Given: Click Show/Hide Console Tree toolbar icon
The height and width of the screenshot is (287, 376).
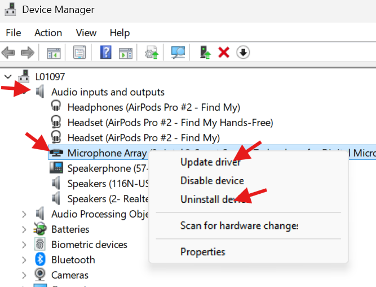Looking at the screenshot, I should [54, 53].
